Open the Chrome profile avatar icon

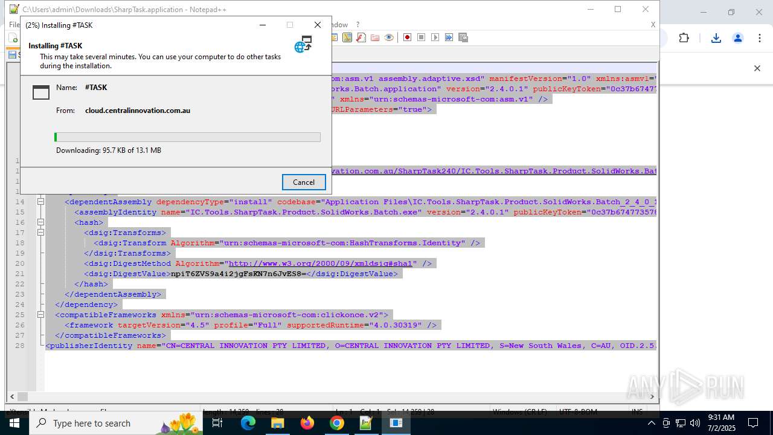(x=737, y=38)
